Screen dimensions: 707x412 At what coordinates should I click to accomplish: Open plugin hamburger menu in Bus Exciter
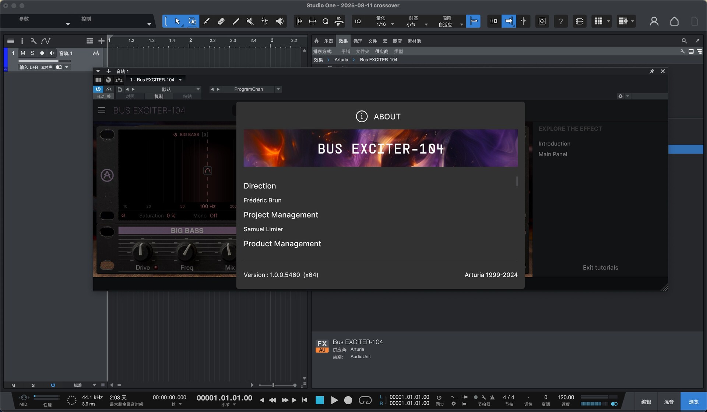102,110
